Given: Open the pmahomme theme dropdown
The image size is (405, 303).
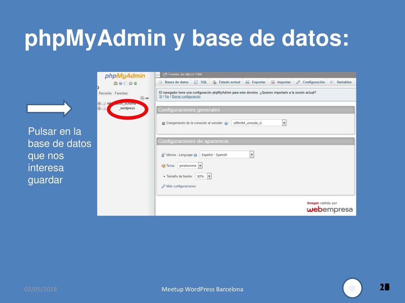Looking at the screenshot, I should [x=190, y=166].
